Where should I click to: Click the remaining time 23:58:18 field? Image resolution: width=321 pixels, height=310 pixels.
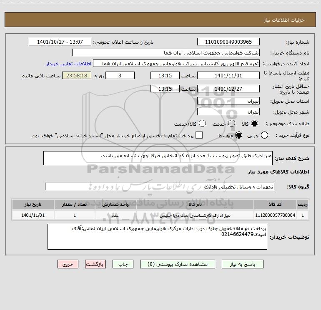(77, 75)
